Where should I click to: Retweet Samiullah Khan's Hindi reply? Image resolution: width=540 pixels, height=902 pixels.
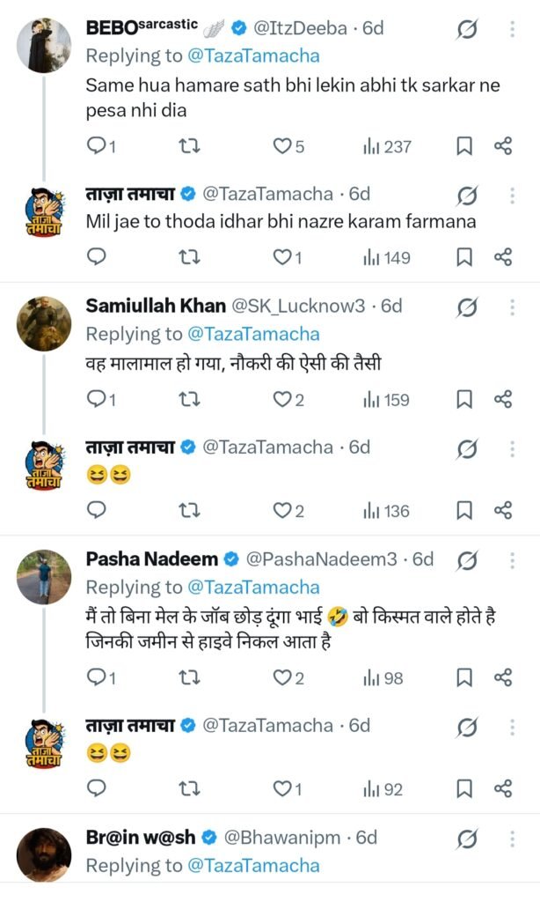188,400
